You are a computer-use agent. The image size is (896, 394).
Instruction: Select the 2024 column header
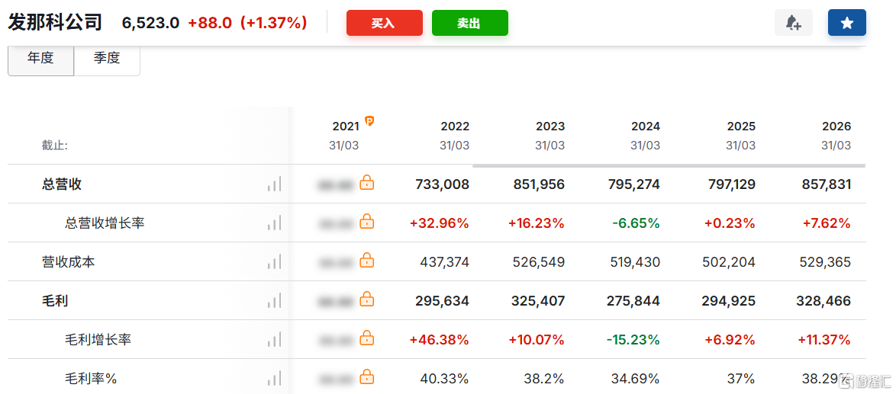pyautogui.click(x=646, y=127)
